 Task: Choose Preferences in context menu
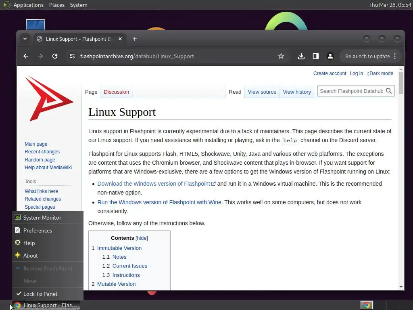tap(48, 230)
